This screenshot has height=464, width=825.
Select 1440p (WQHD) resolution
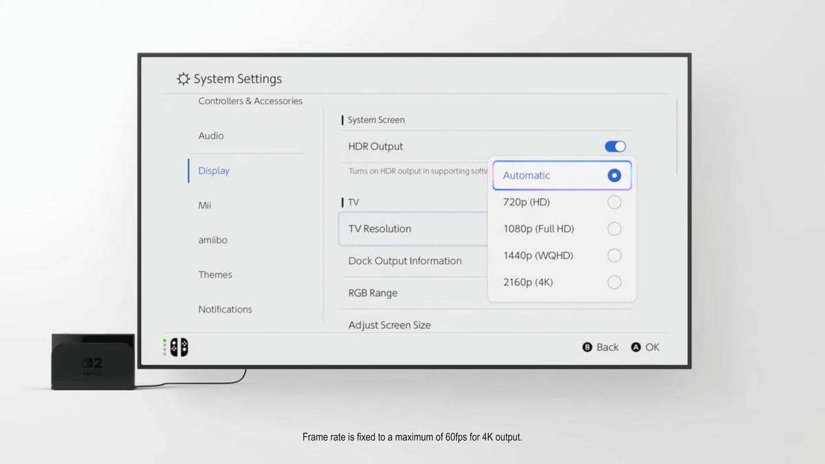click(562, 255)
